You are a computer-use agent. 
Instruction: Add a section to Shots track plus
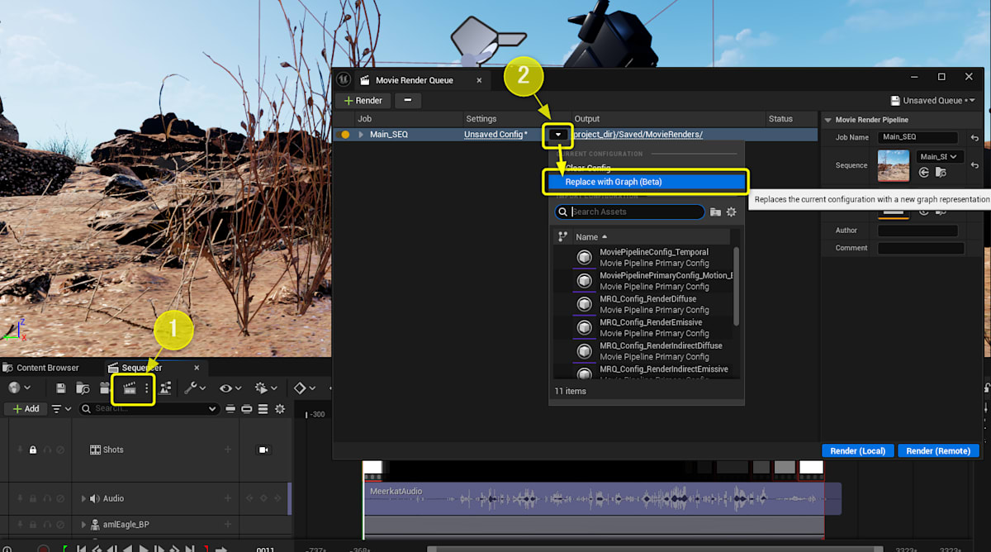coord(228,450)
